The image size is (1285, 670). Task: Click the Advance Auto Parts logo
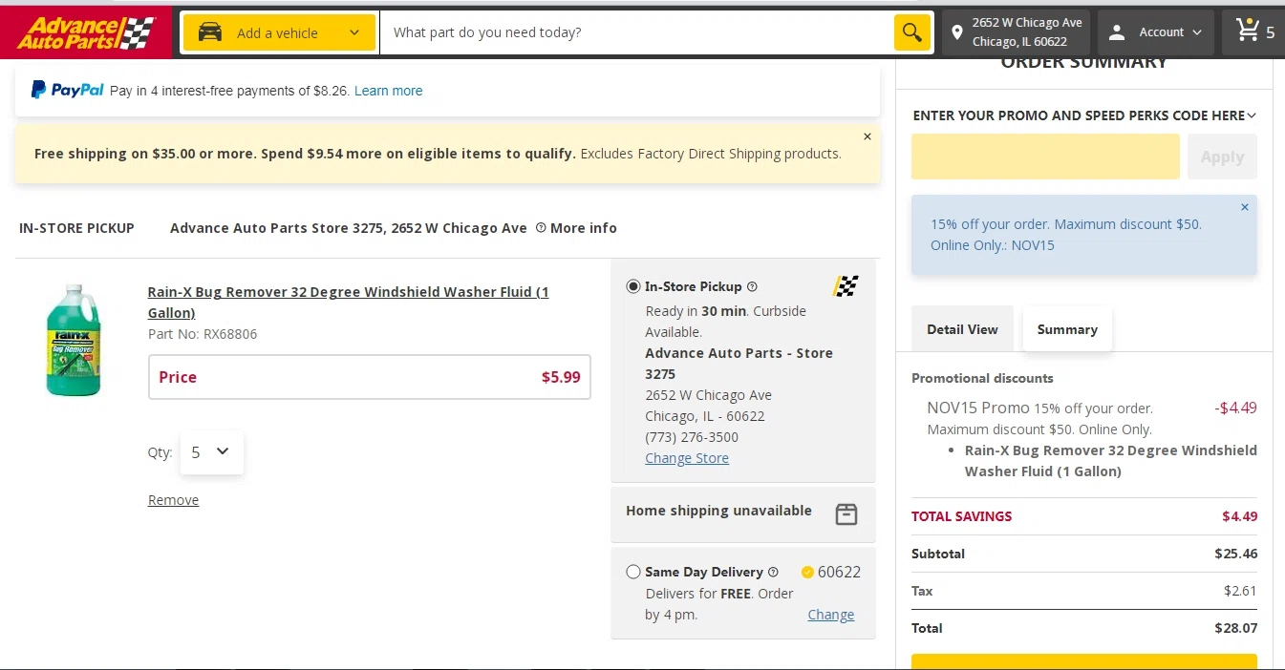[86, 32]
